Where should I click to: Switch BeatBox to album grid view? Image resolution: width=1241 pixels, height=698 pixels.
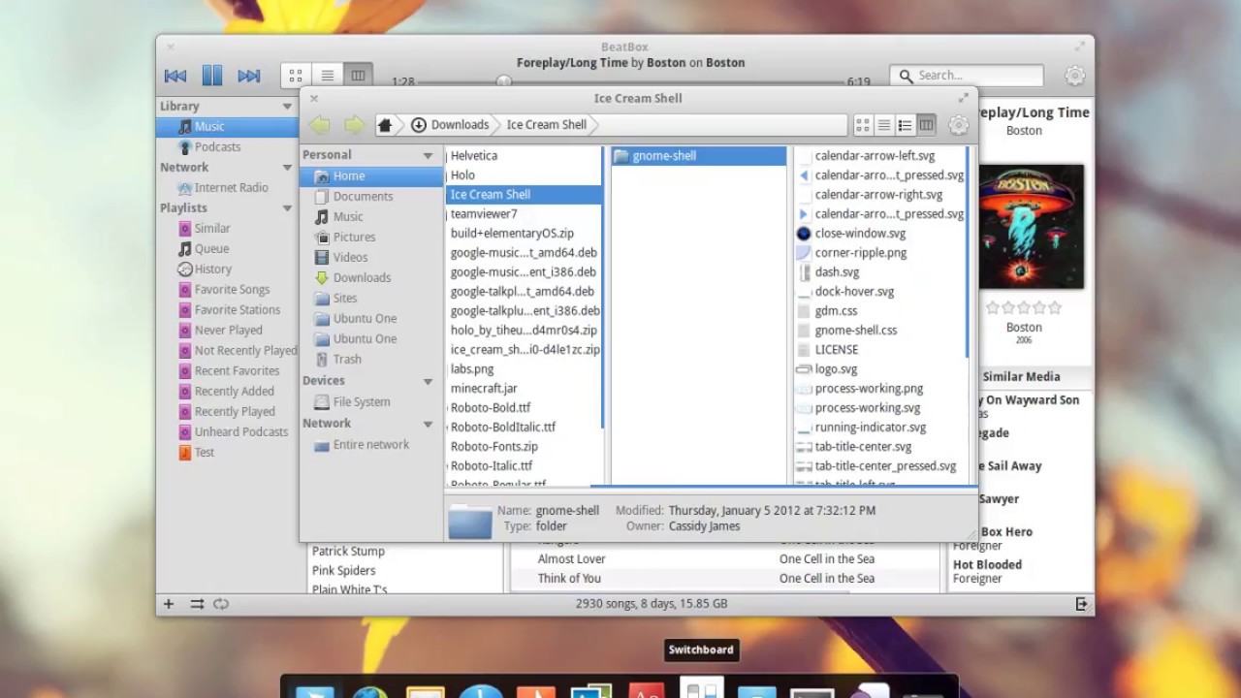296,76
